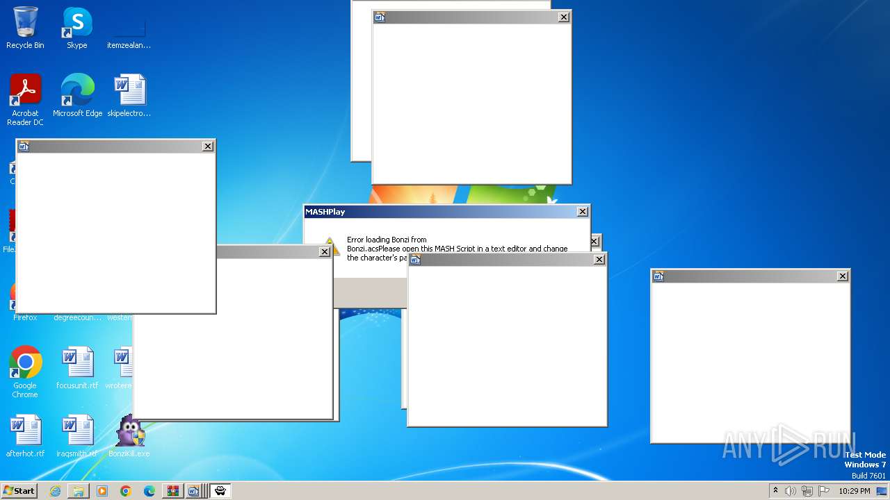Click title icon of blank window covering MASHPlay

pos(415,260)
